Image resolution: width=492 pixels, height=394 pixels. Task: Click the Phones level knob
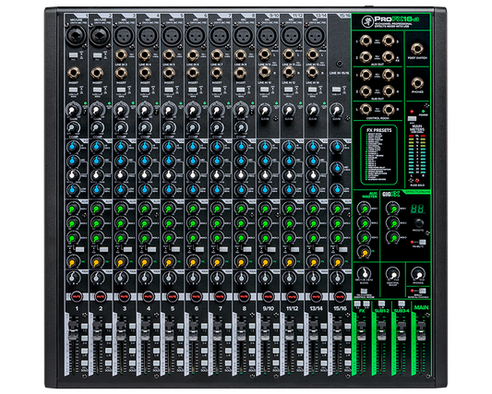click(x=417, y=274)
